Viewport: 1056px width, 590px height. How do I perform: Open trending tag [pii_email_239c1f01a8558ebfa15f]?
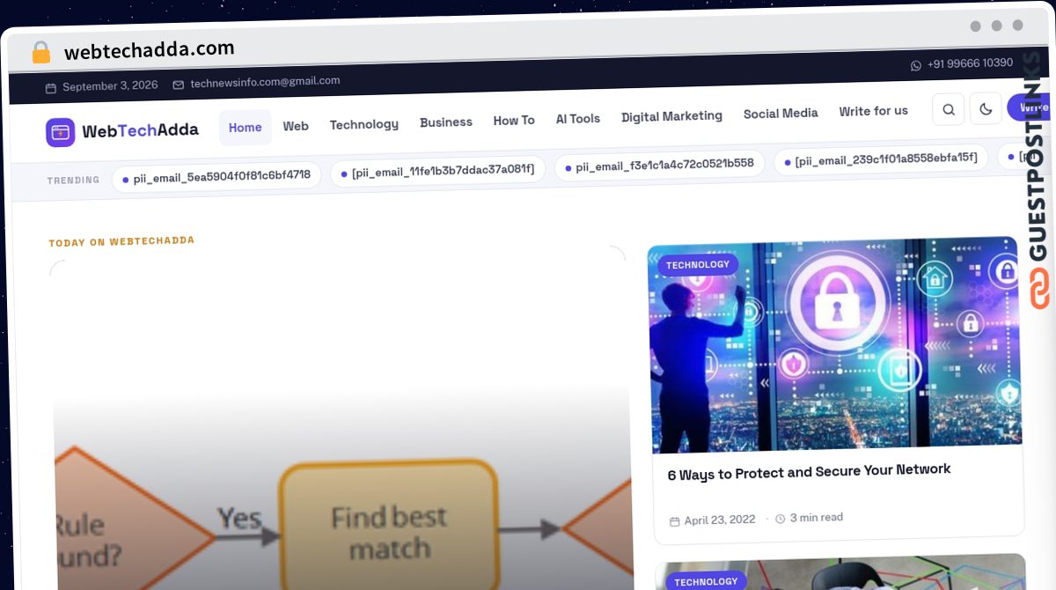881,159
